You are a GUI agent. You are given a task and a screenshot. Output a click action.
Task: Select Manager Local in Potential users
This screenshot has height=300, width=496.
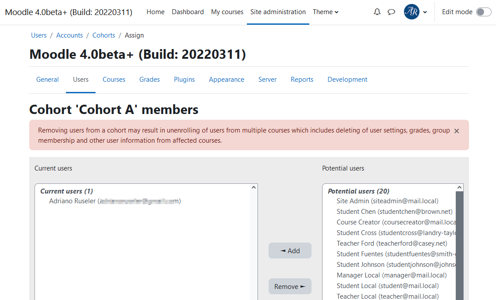point(392,275)
